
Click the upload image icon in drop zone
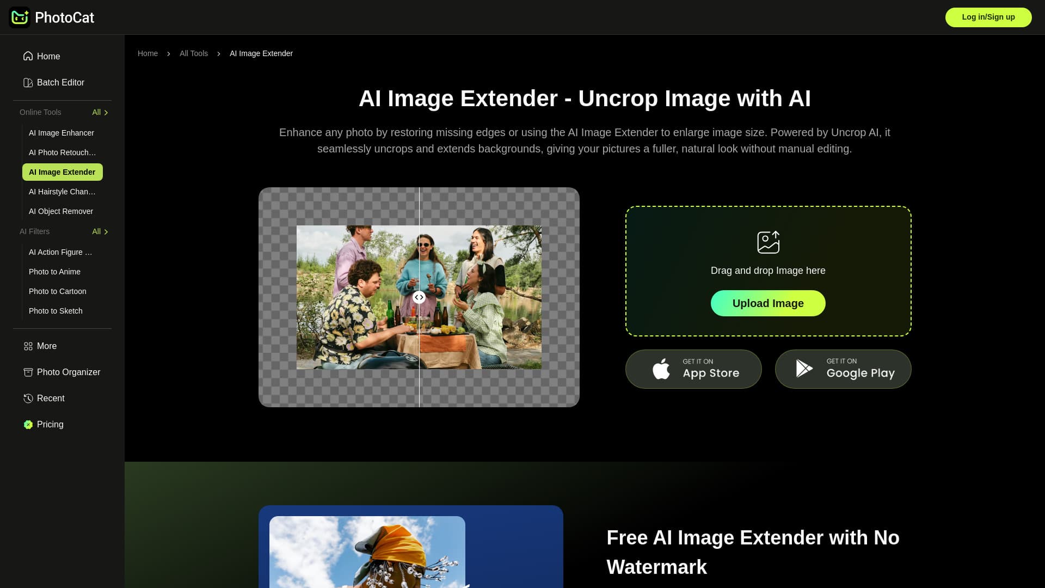767,242
